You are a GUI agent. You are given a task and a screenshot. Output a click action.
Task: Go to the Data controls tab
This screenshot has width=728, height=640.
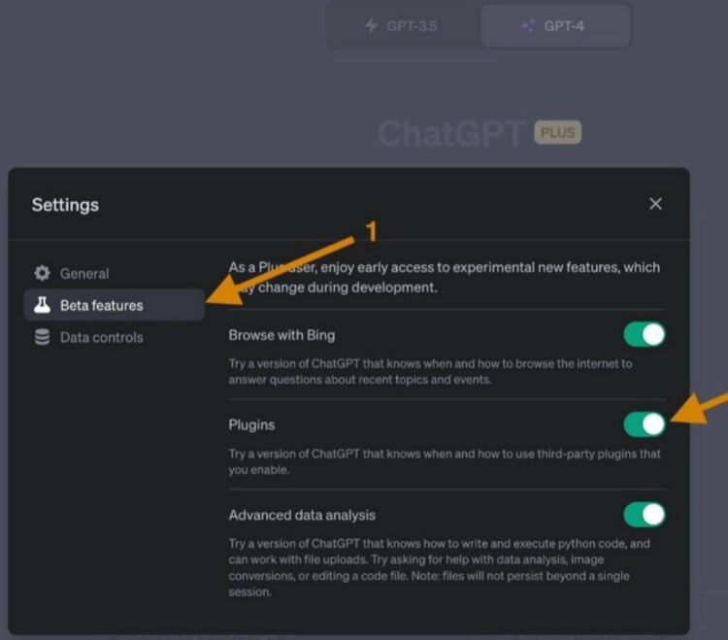tap(115, 337)
